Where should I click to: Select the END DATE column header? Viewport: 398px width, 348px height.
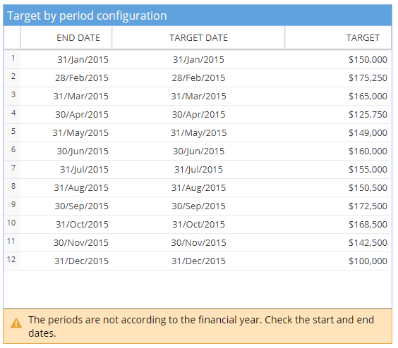click(x=66, y=38)
